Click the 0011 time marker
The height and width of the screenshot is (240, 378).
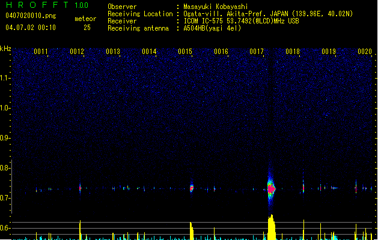[41, 52]
